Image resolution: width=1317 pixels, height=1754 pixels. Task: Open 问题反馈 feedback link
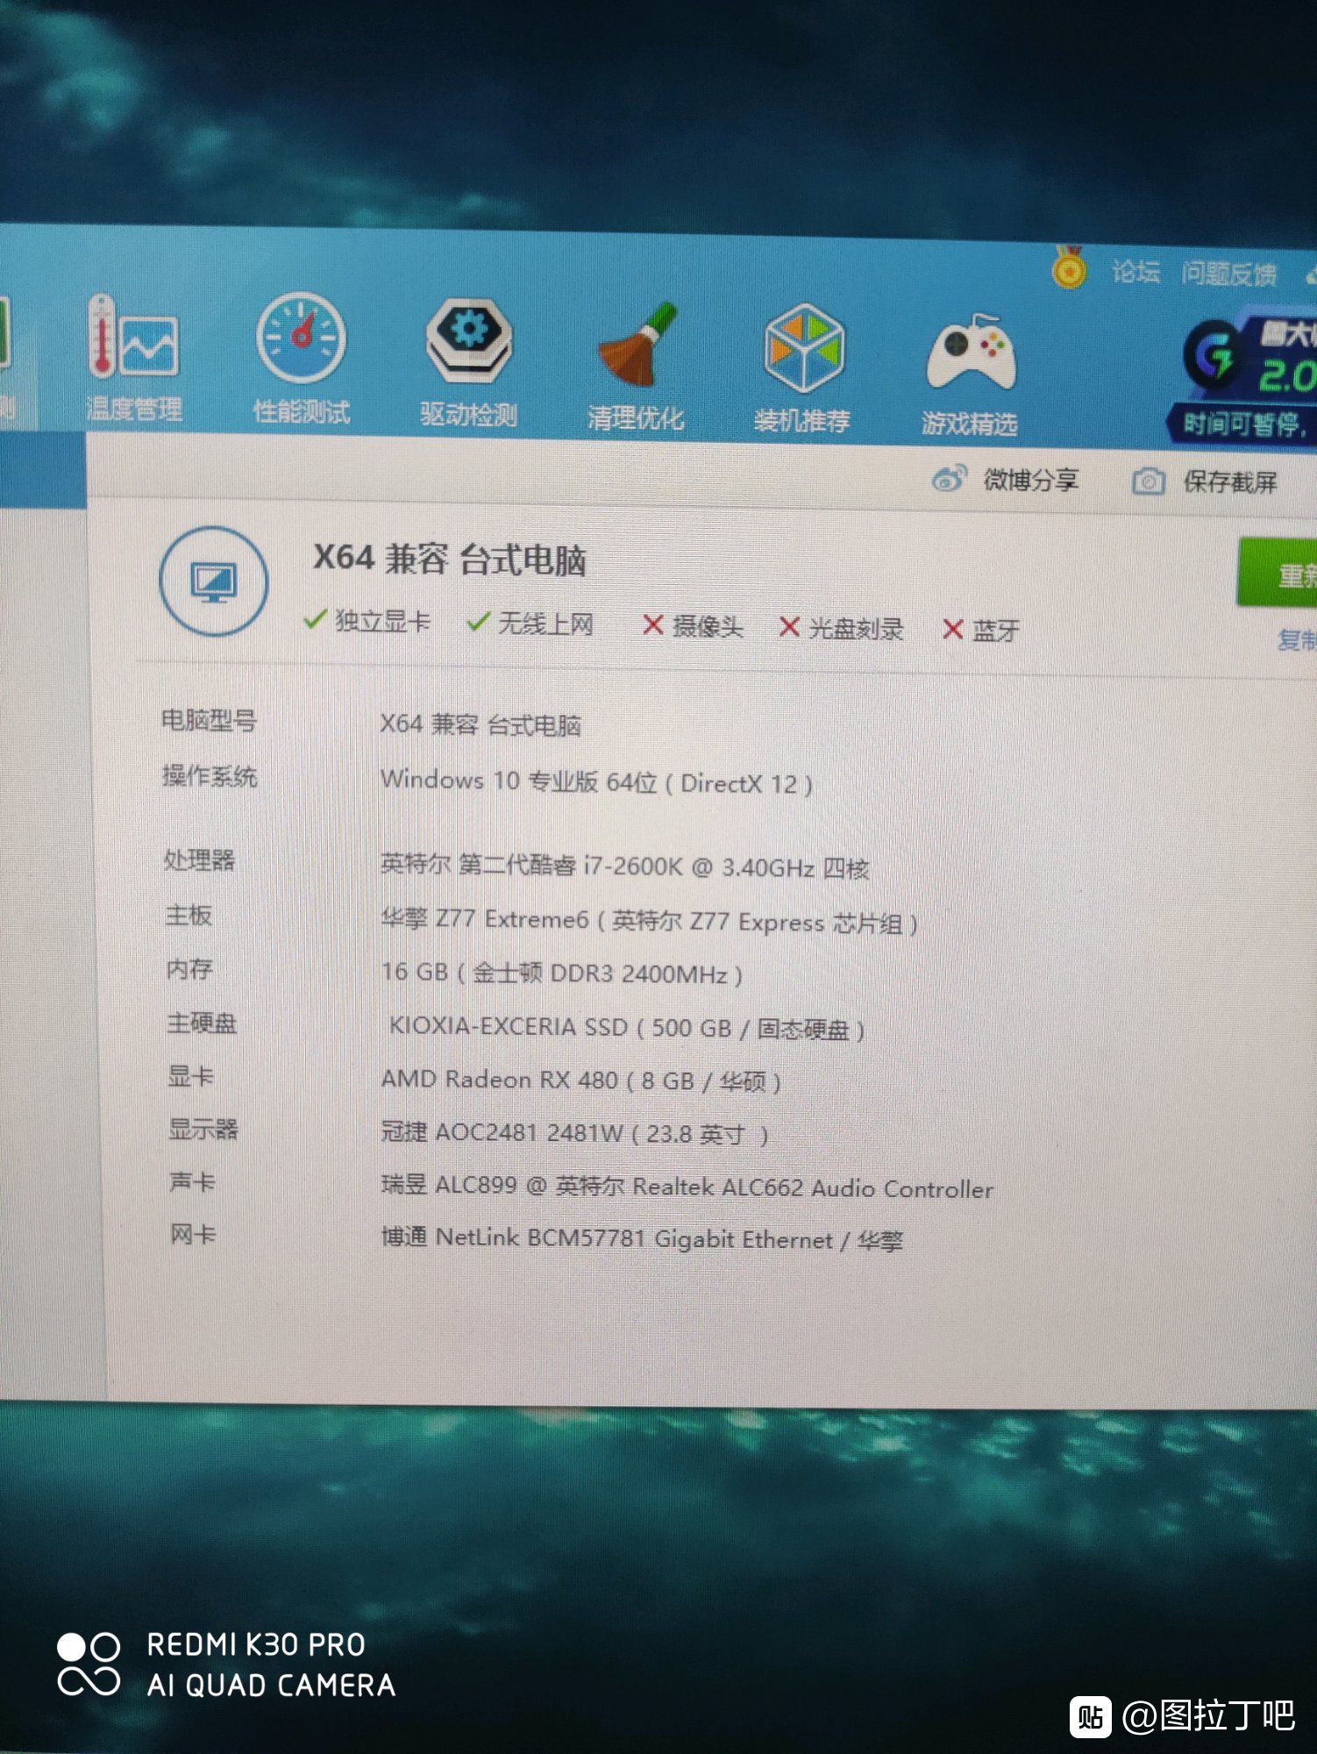click(x=1228, y=275)
